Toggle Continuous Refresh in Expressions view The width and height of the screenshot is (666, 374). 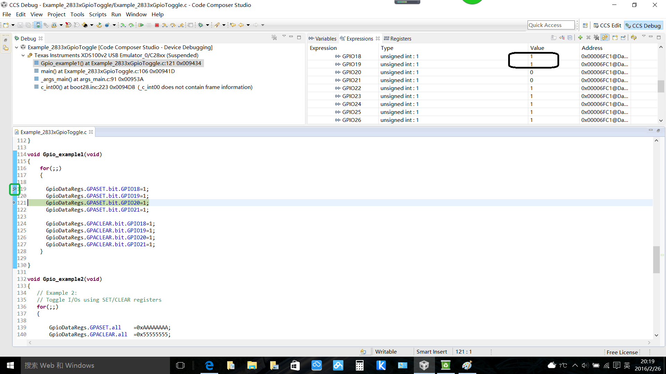(x=605, y=37)
